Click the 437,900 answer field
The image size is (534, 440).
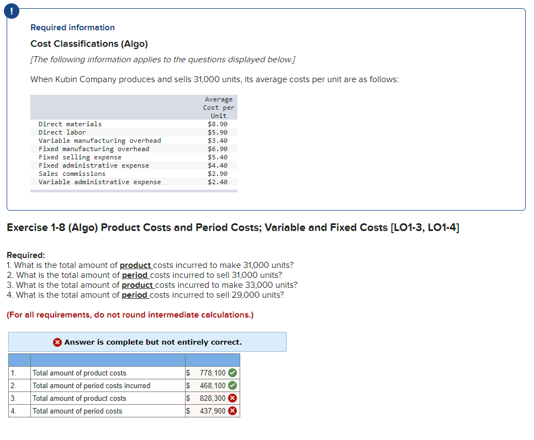(x=213, y=411)
